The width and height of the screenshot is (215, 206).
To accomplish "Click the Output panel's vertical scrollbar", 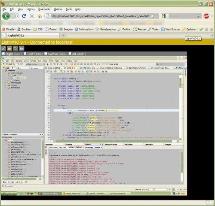I will click(x=182, y=167).
